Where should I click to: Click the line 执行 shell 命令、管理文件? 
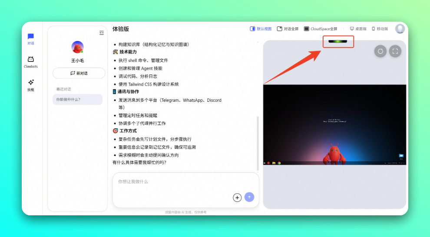point(143,61)
